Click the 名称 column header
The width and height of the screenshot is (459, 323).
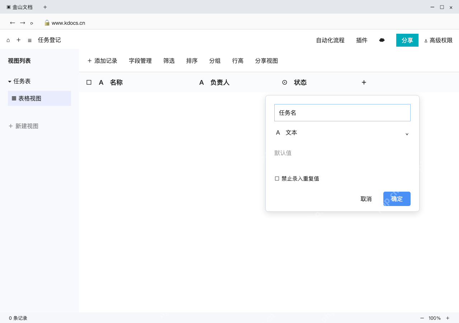116,83
